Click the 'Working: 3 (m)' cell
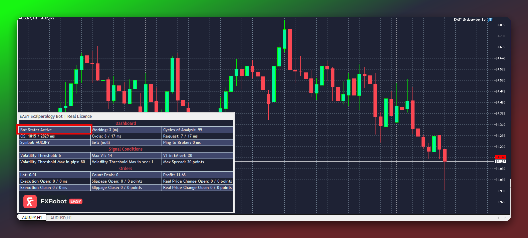Viewport: 528px width, 238px height. (x=126, y=130)
